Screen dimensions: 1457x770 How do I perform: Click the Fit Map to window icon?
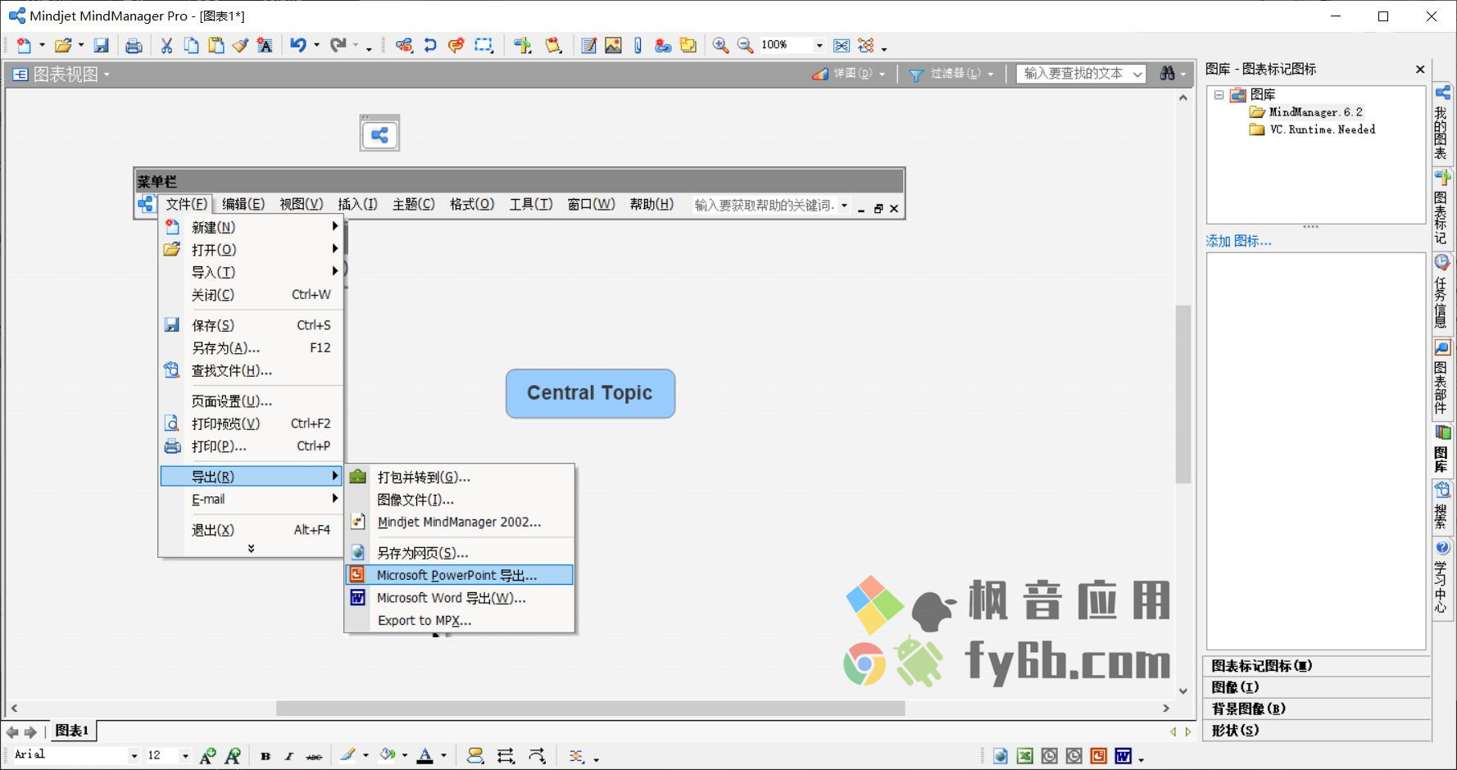pyautogui.click(x=842, y=45)
